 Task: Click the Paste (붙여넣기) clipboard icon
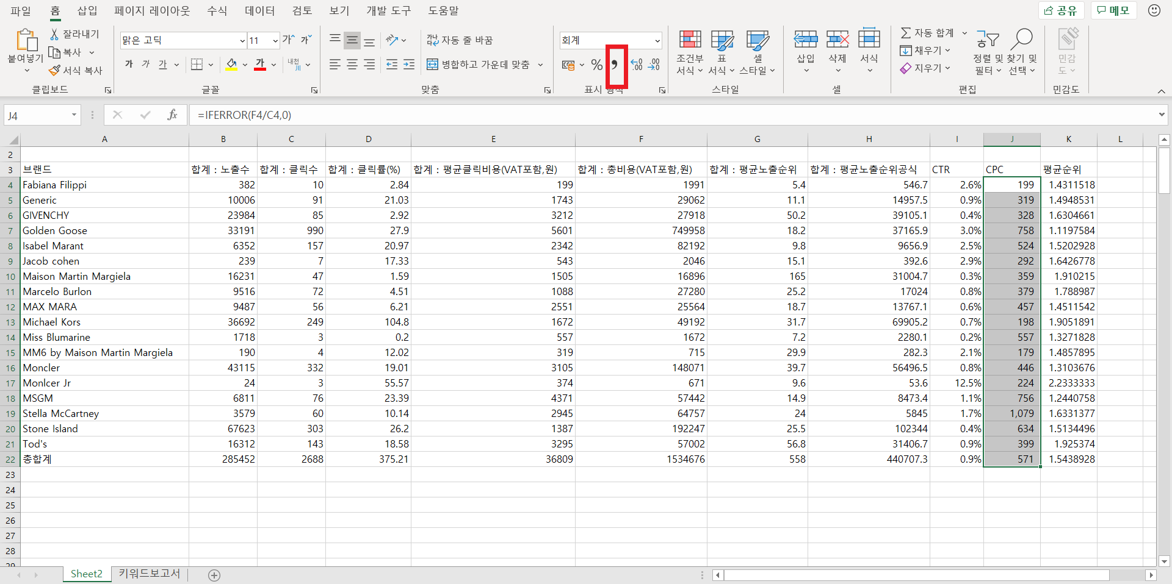point(26,40)
